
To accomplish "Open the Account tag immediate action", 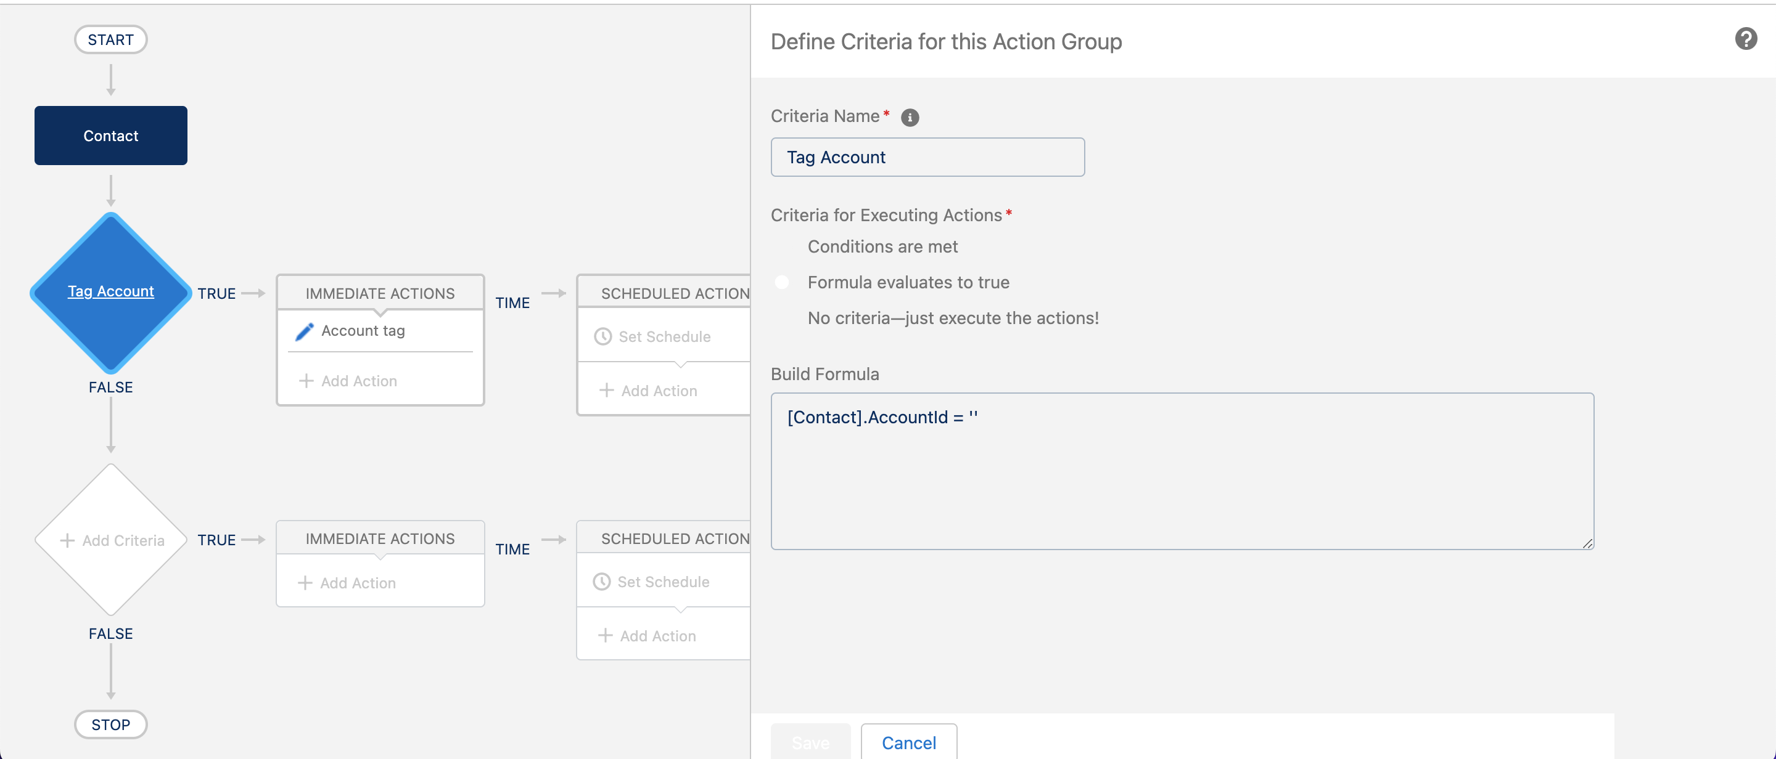I will (x=363, y=331).
